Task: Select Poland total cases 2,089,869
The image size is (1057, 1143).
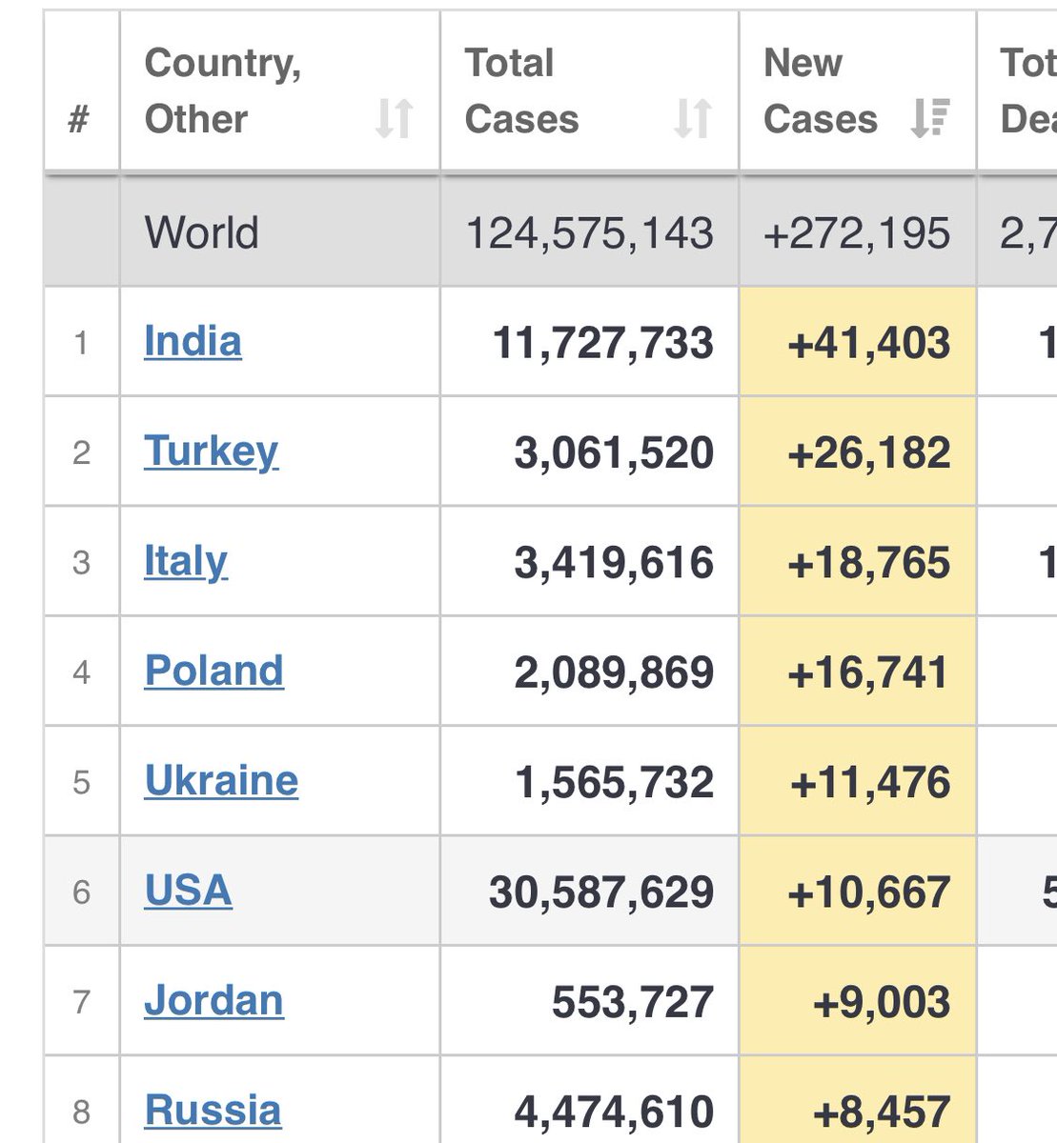Action: 614,672
